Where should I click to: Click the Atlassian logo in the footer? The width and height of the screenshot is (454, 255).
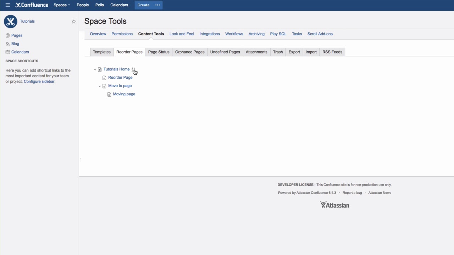point(334,205)
